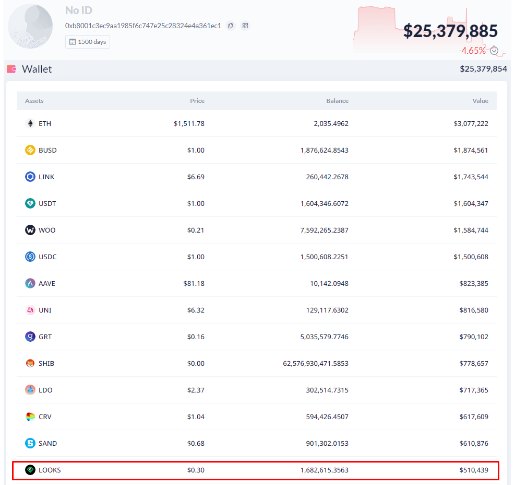The image size is (515, 485).
Task: Click the CRV value $617,609
Action: point(474,417)
